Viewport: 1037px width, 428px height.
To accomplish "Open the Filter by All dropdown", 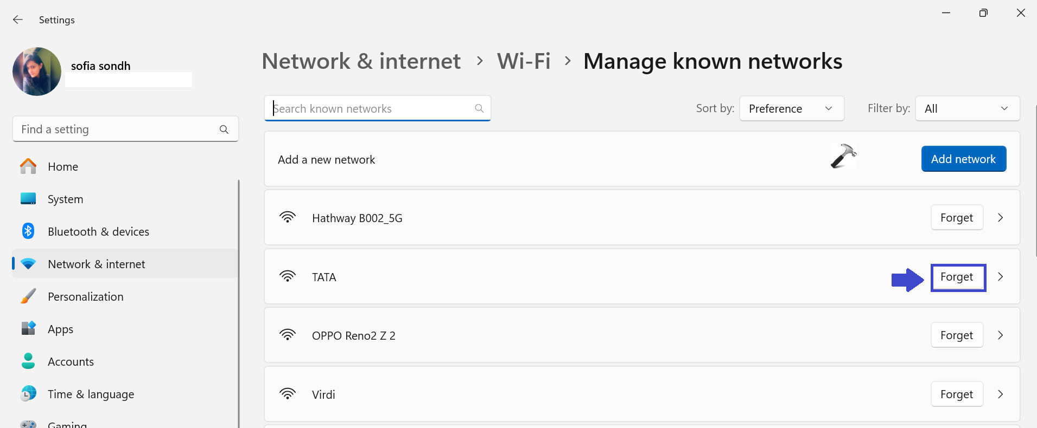I will pyautogui.click(x=967, y=108).
